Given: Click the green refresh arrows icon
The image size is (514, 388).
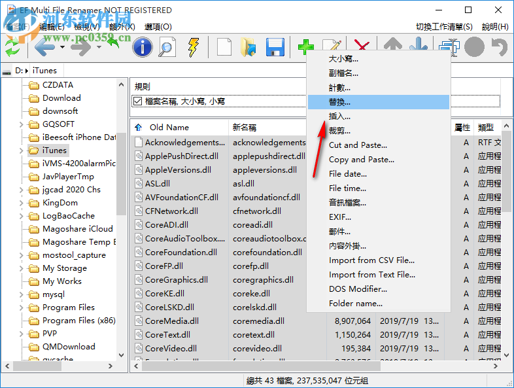Looking at the screenshot, I should [12, 47].
